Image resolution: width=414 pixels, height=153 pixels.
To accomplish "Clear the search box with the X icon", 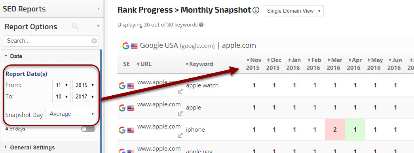I will tap(94, 41).
